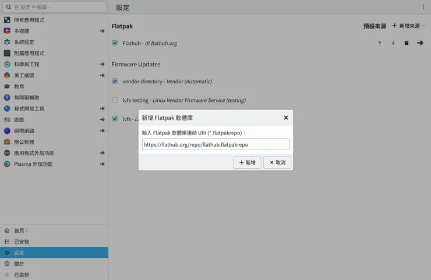This screenshot has width=431, height=280.
Task: Open the 首頁 sidebar page
Action: 54,231
